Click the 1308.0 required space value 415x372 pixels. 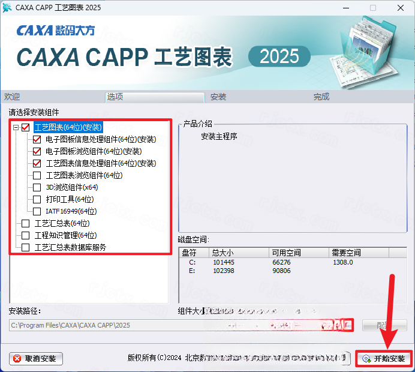[343, 262]
